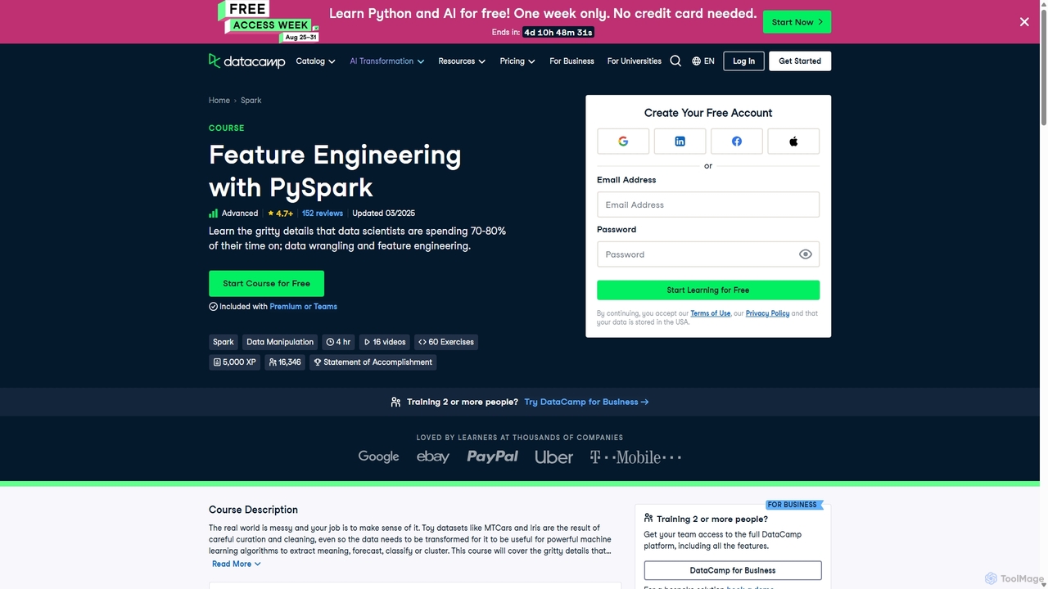Sign up with the LinkedIn icon
This screenshot has width=1048, height=589.
point(680,141)
